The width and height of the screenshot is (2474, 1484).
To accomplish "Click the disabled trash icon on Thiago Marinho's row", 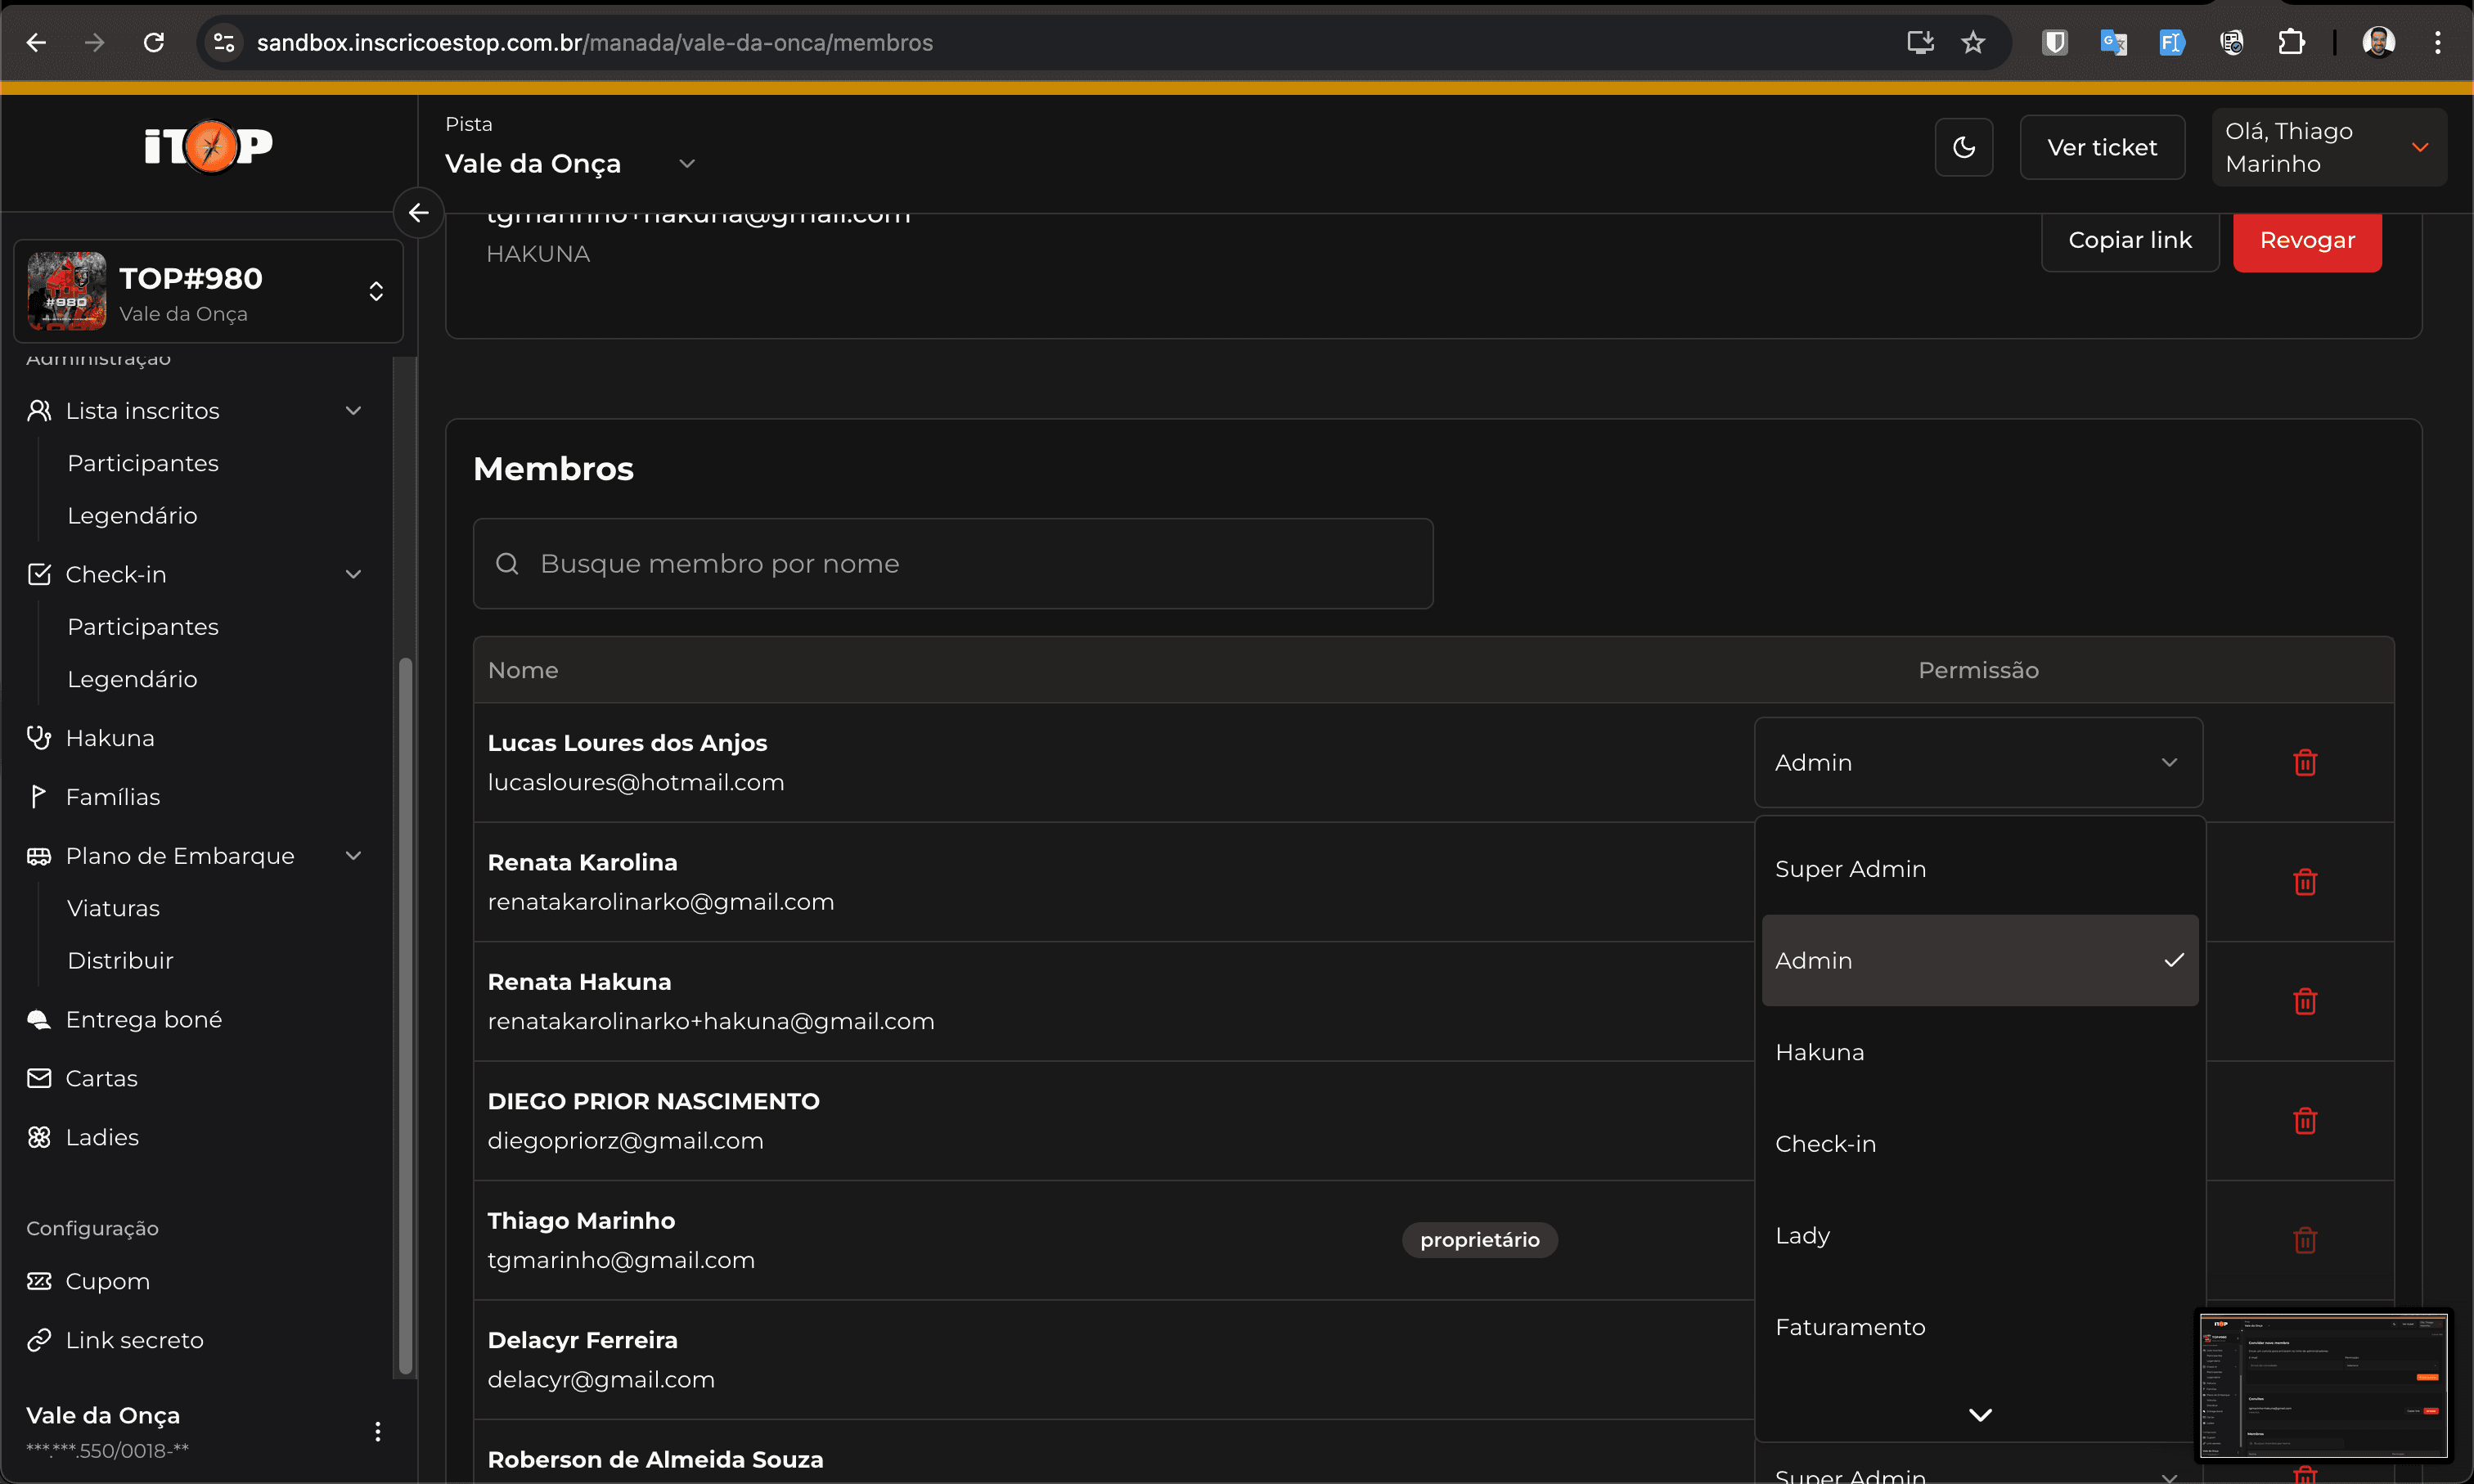I will coord(2304,1239).
